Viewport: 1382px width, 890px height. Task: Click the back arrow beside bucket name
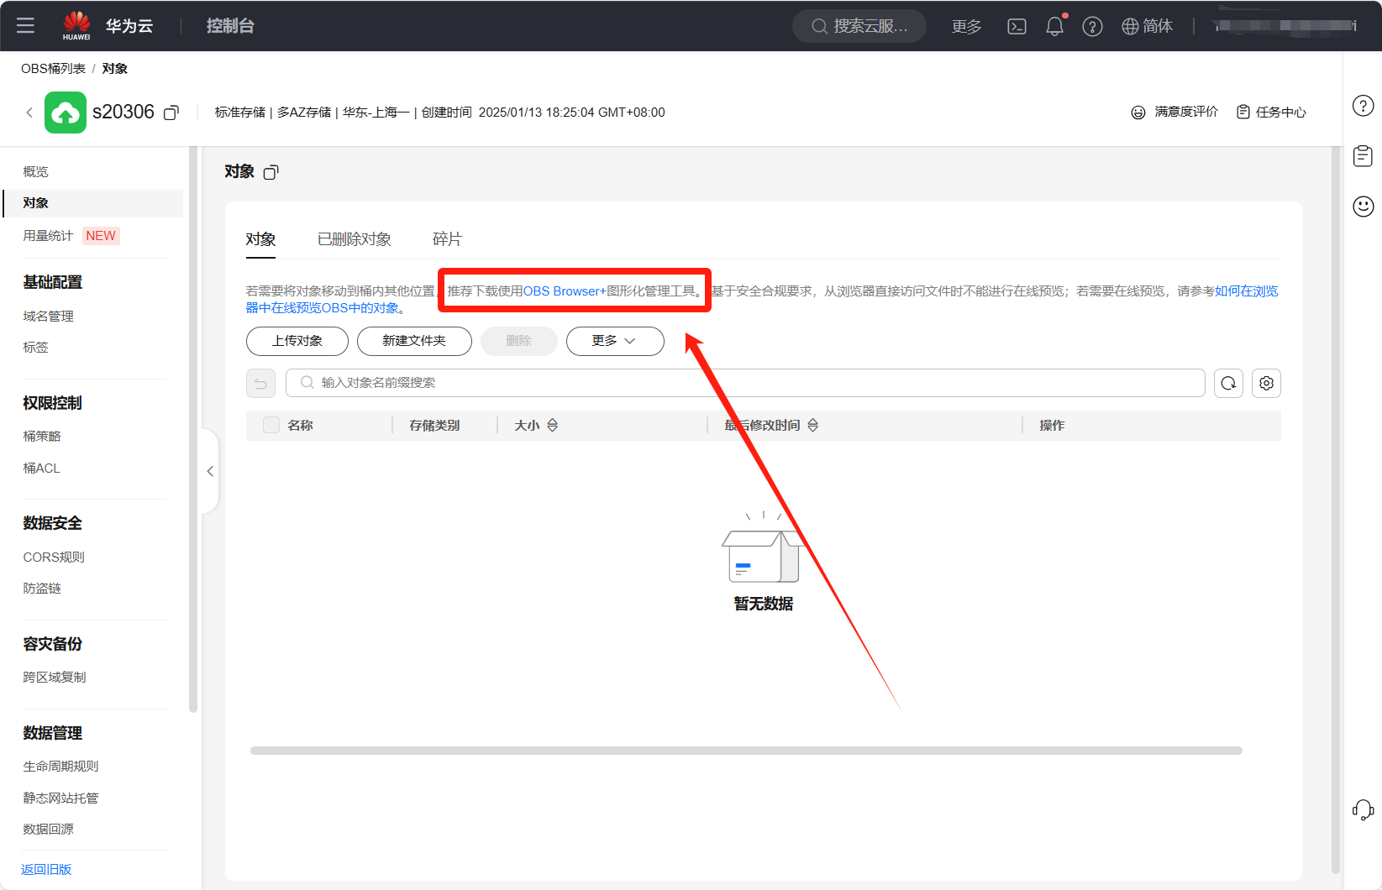click(x=29, y=113)
